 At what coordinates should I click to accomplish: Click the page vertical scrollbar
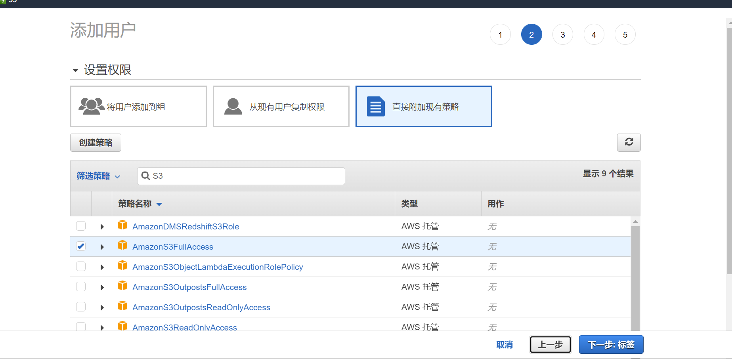pyautogui.click(x=729, y=151)
